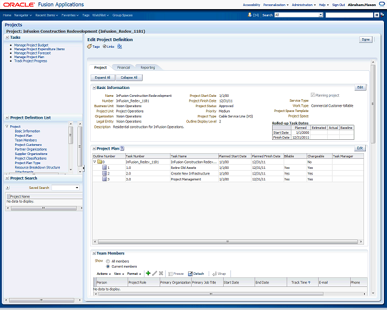387x310 pixels.
Task: Click the Links icon
Action: click(x=105, y=46)
